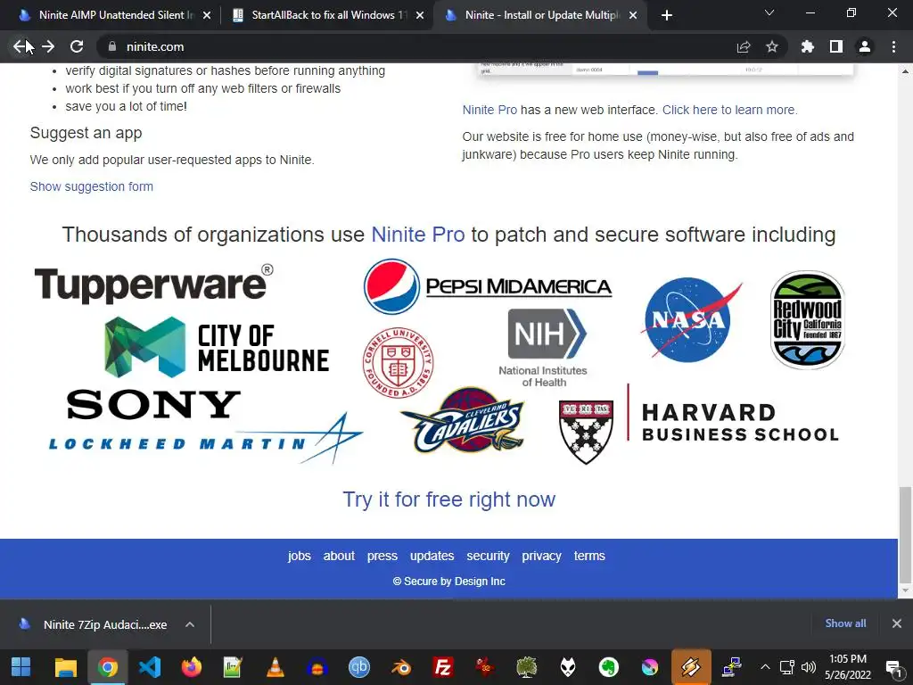Open Chrome side panel icon
The image size is (913, 685).
coord(836,46)
